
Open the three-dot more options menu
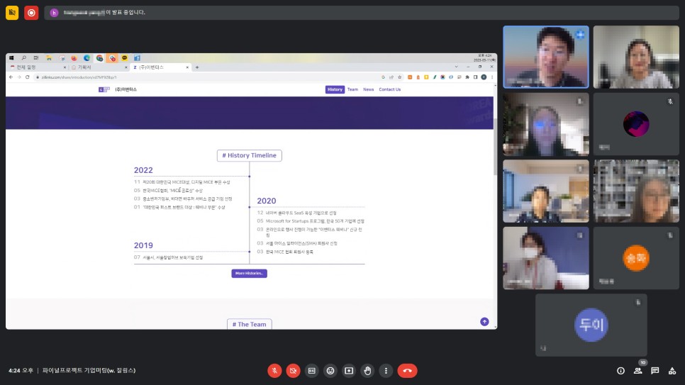pos(385,370)
